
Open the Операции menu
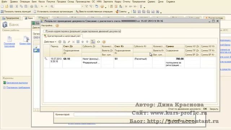click(25, 1)
